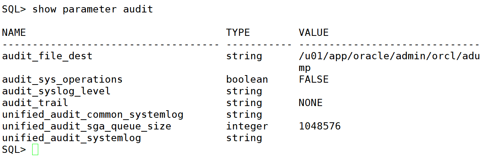Click the NONE value of audit_trail
The height and width of the screenshot is (157, 489).
[311, 103]
